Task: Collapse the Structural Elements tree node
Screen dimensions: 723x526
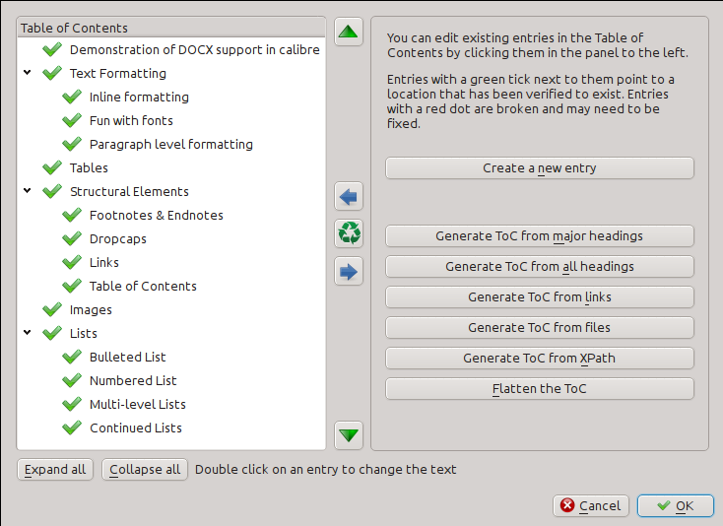Action: point(27,192)
